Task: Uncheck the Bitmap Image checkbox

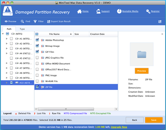Action: click(37, 46)
